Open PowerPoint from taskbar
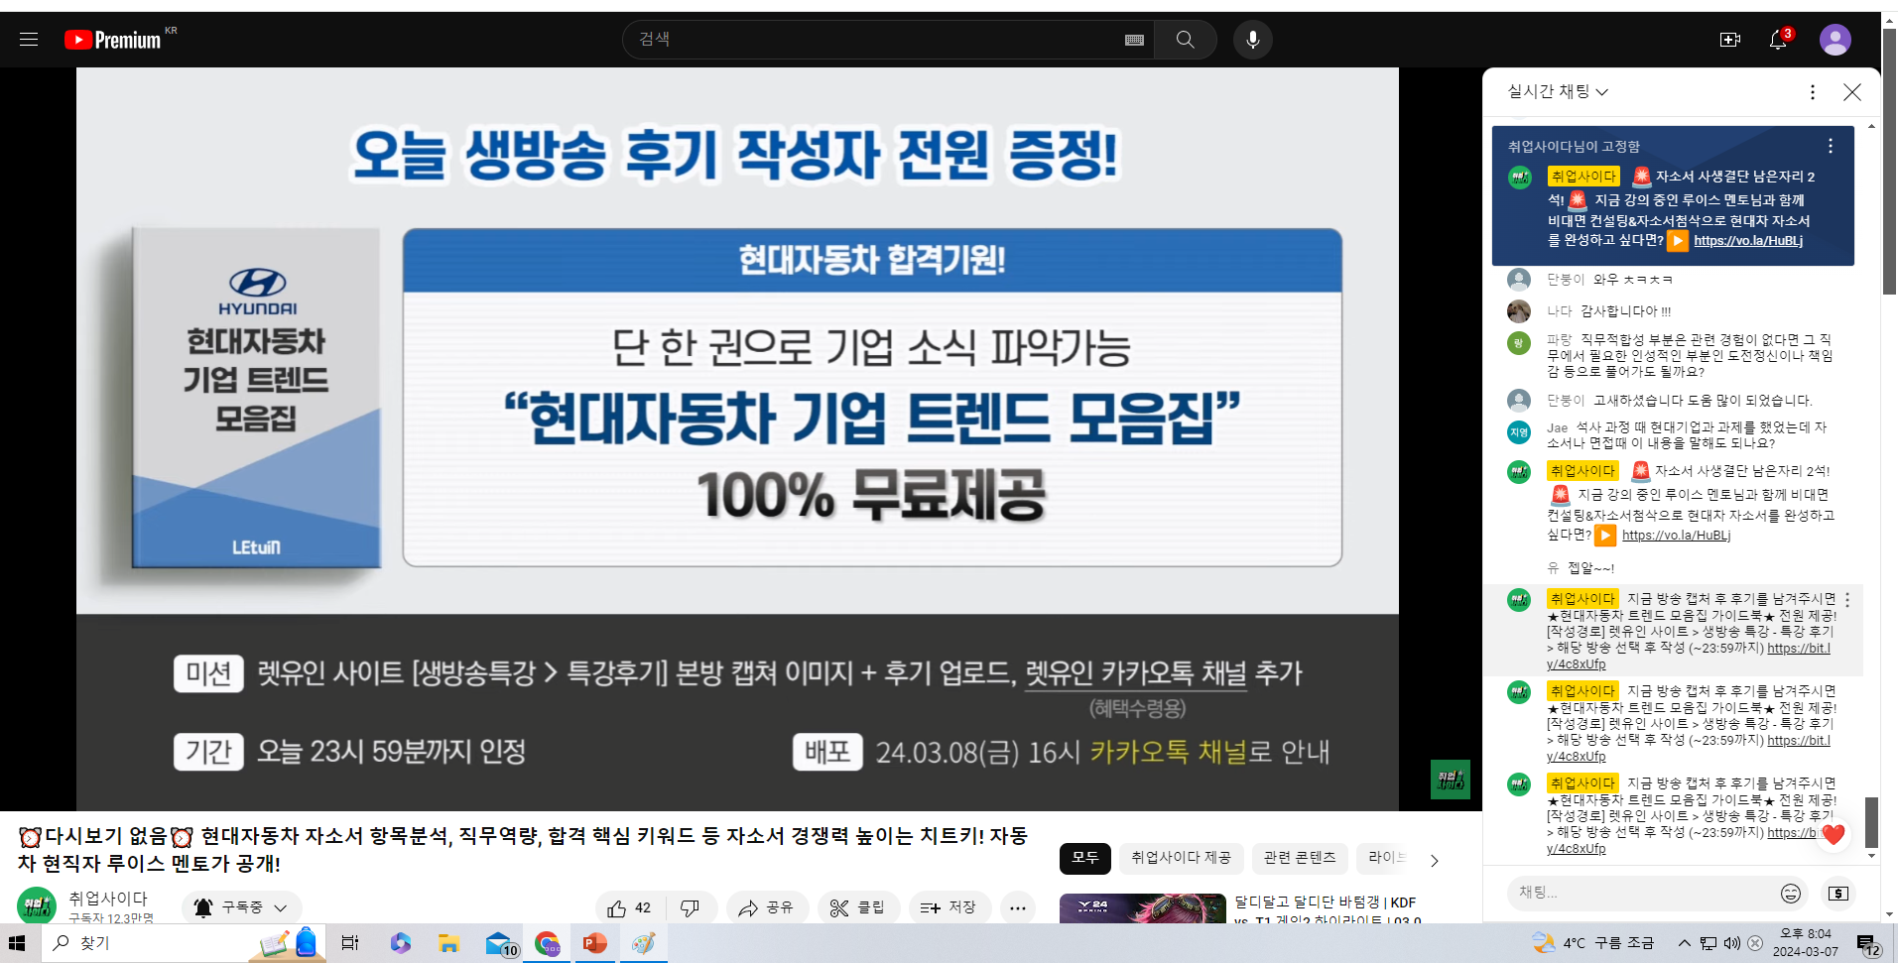This screenshot has width=1898, height=963. [x=595, y=943]
